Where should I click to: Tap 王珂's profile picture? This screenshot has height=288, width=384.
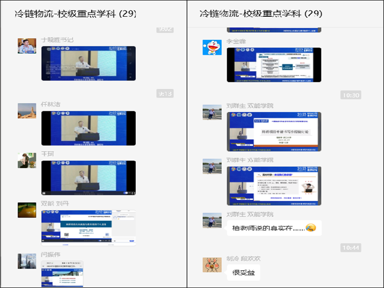[27, 160]
